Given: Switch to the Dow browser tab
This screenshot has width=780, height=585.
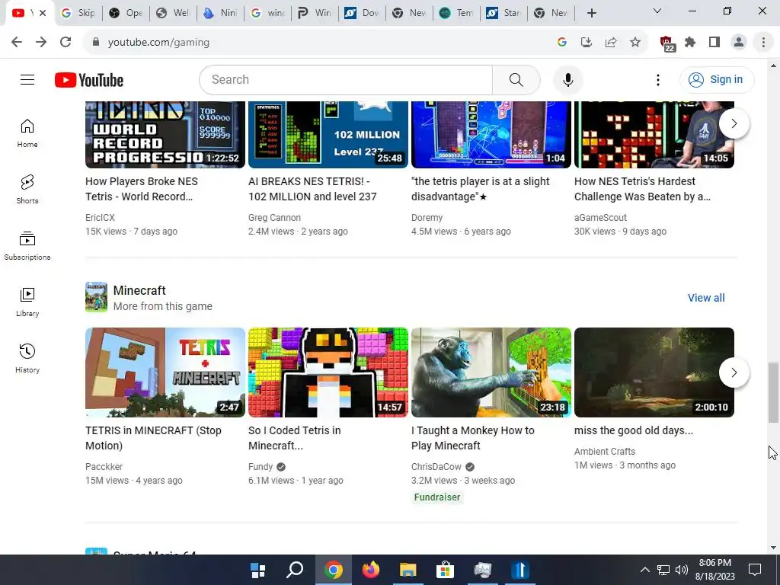Looking at the screenshot, I should pos(363,13).
